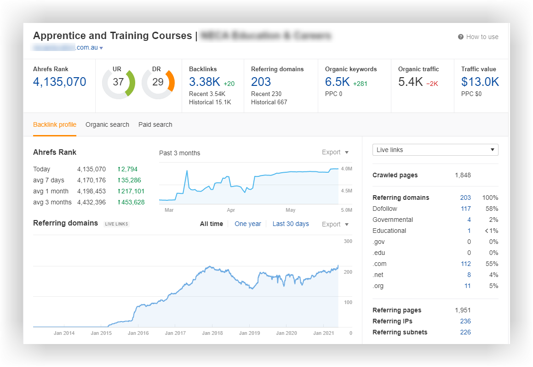Click the LIVE LINKS badge
Viewport: 533px width, 367px height.
coord(117,224)
